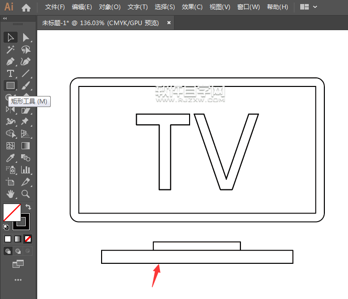Select the Rectangle tool

tap(10, 85)
